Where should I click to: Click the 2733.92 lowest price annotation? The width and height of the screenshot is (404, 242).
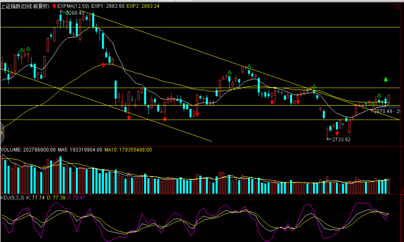click(341, 139)
